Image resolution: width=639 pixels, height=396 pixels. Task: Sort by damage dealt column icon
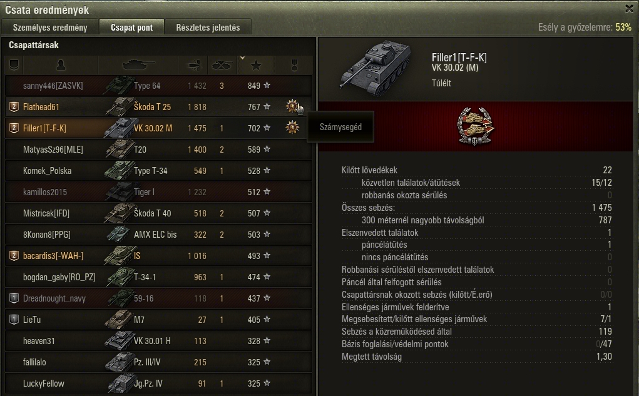(x=193, y=65)
